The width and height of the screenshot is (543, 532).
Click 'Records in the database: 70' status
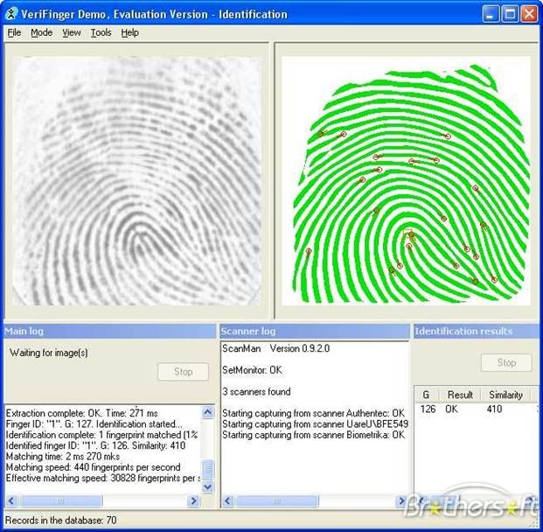(61, 520)
